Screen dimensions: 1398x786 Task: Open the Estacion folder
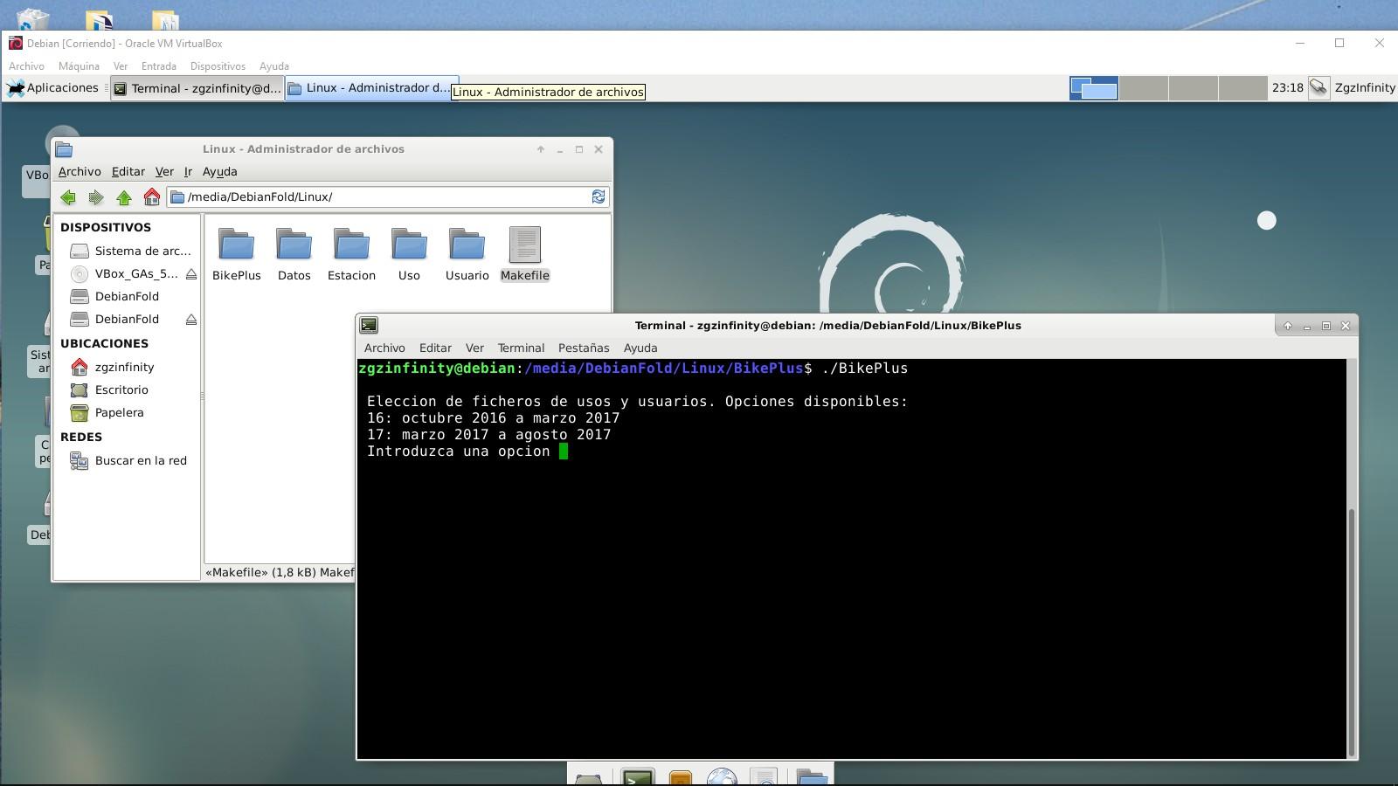coord(351,254)
